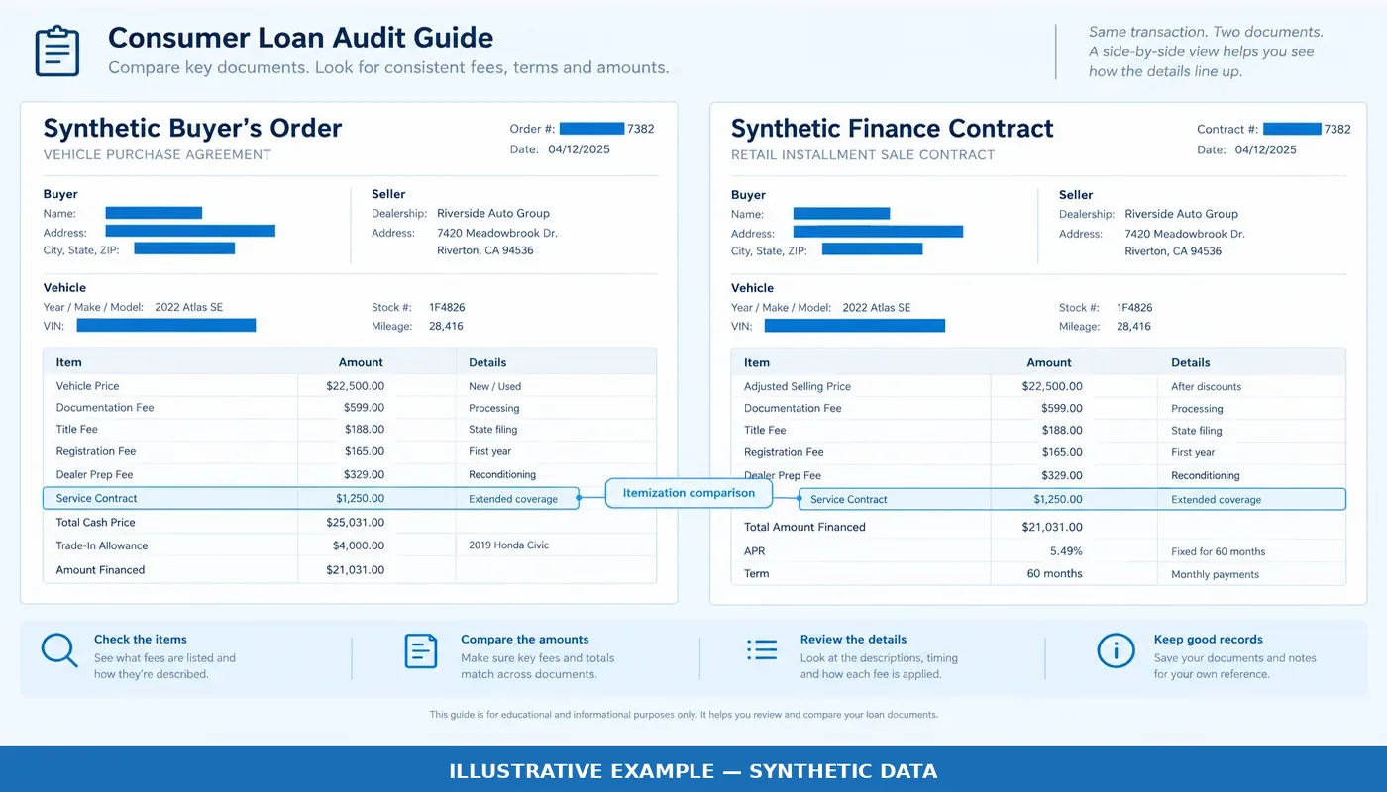Click the Retail Installment Sale Contract subtitle
Screen dimensions: 1387x792
[x=862, y=154]
